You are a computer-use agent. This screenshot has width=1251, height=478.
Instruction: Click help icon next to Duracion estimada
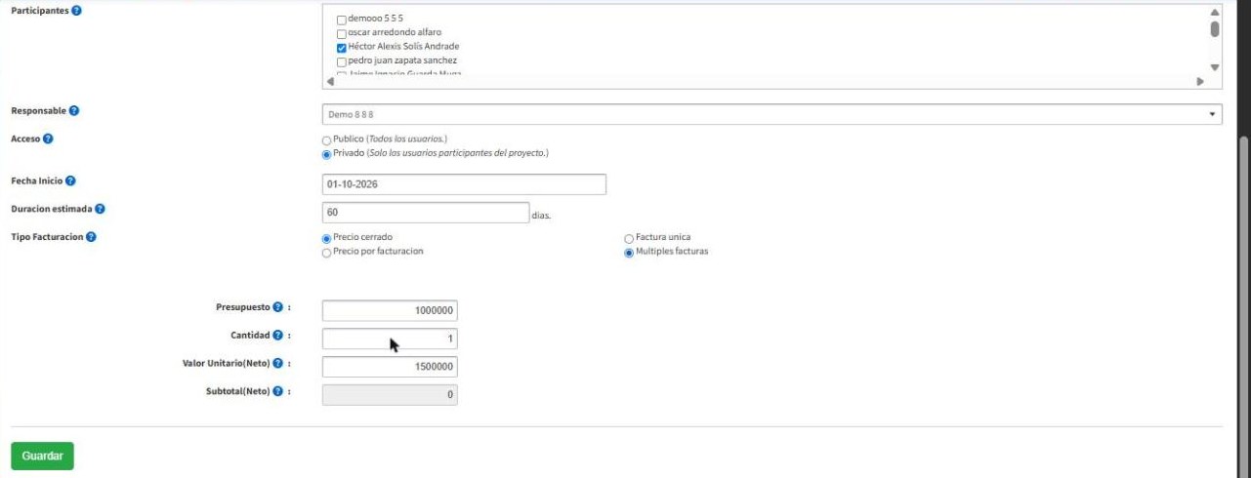tap(100, 209)
